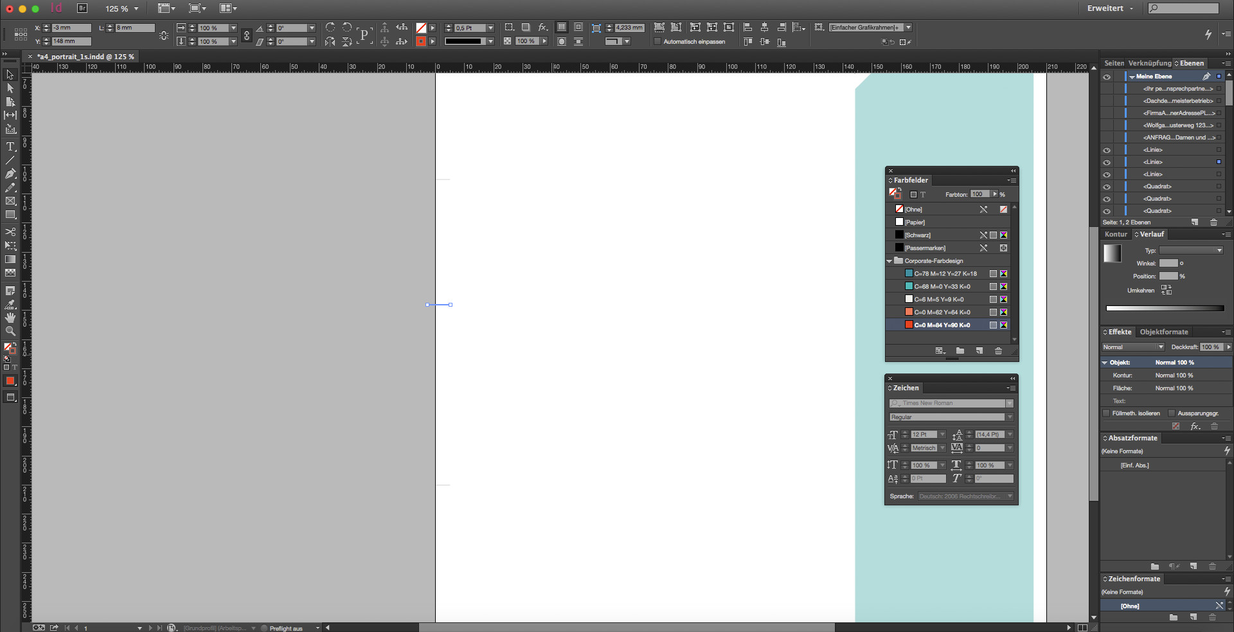Pick the Scissors tool
This screenshot has width=1234, height=632.
10,231
